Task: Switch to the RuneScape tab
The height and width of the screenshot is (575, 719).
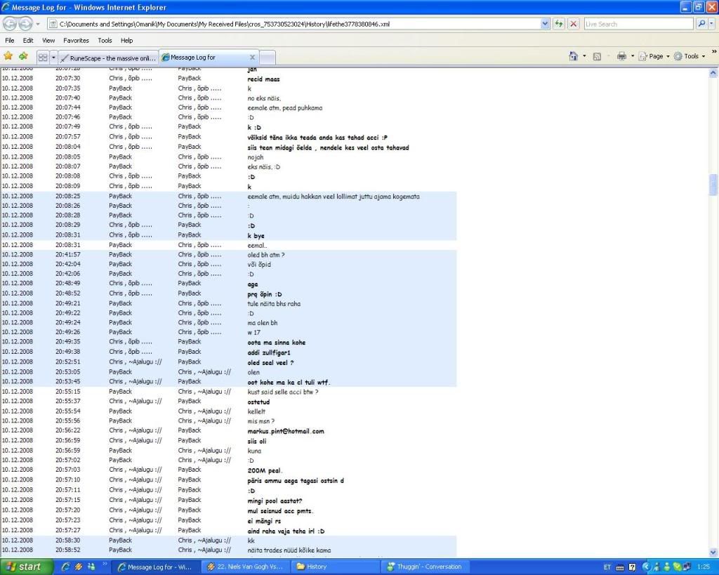Action: pos(108,58)
